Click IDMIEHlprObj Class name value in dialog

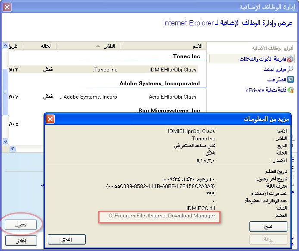[x=191, y=131]
